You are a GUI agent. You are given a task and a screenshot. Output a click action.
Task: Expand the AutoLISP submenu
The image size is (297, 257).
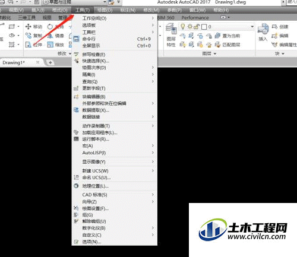[x=115, y=153]
